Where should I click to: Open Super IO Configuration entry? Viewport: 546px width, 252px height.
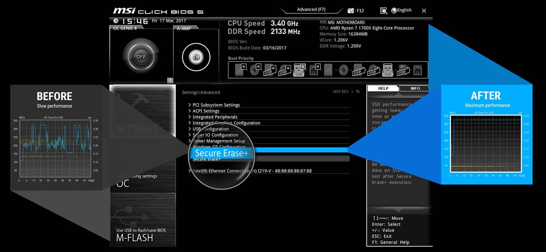point(215,135)
